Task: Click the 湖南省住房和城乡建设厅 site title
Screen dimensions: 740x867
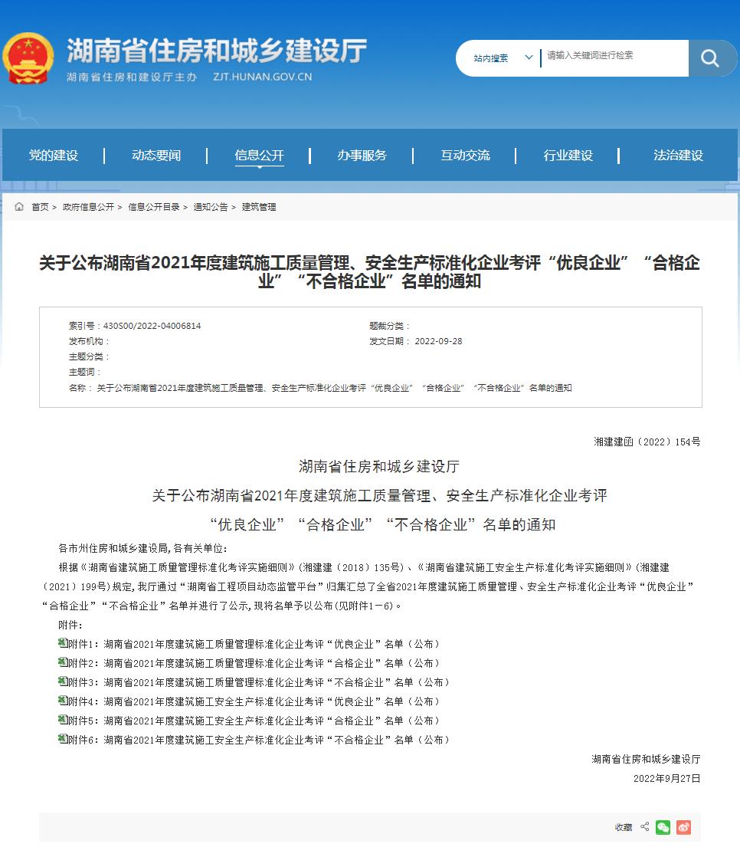Action: [x=217, y=51]
